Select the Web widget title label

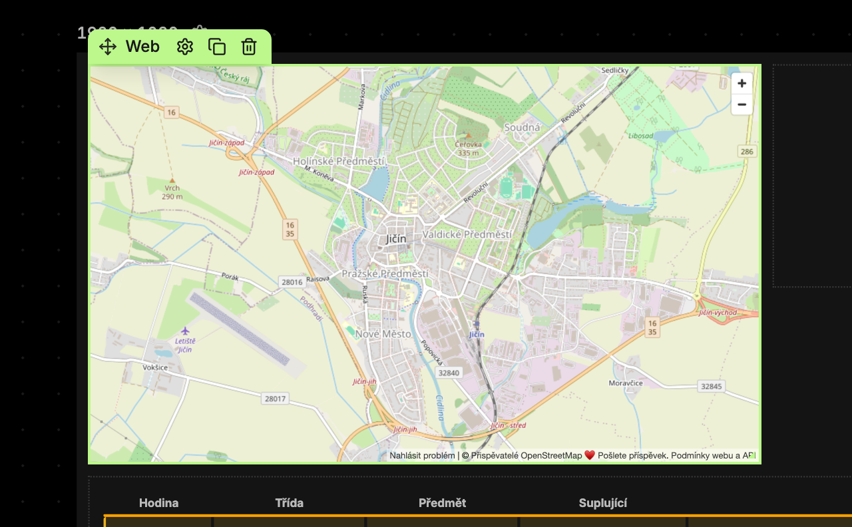[142, 47]
